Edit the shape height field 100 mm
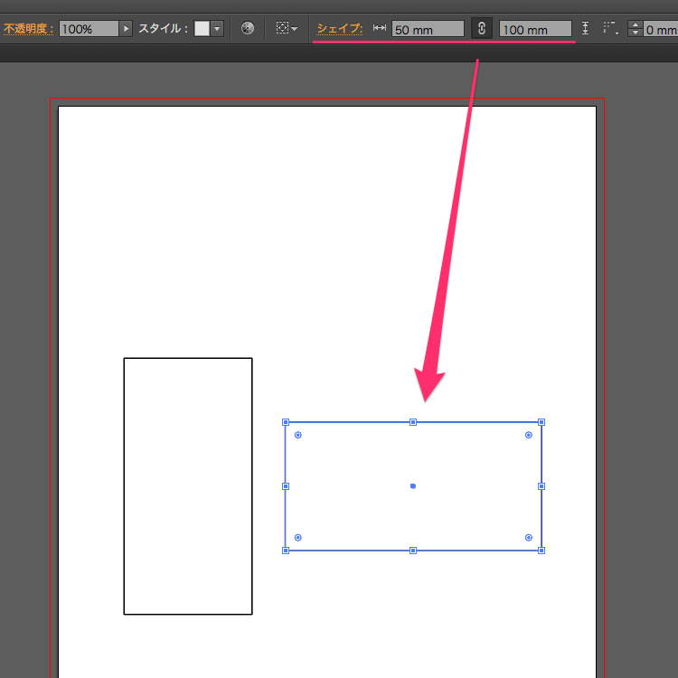The image size is (678, 678). (x=535, y=29)
